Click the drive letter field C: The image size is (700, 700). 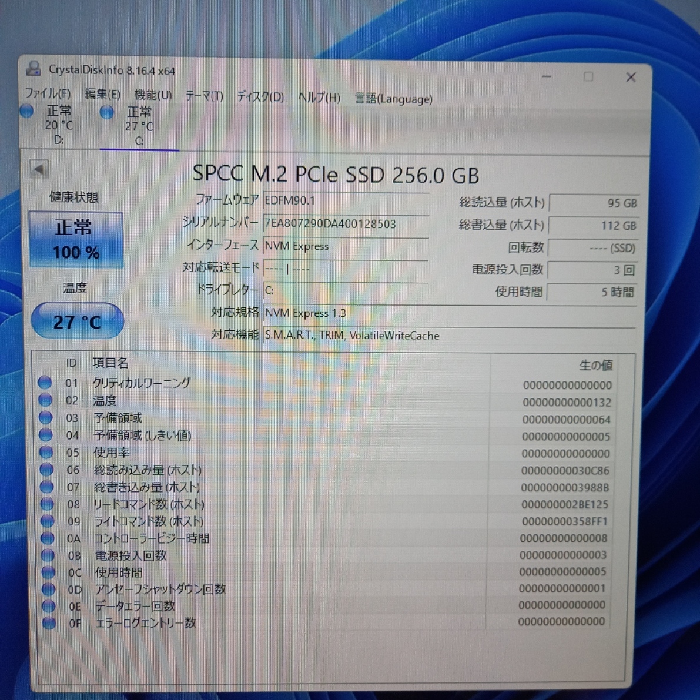pos(346,290)
